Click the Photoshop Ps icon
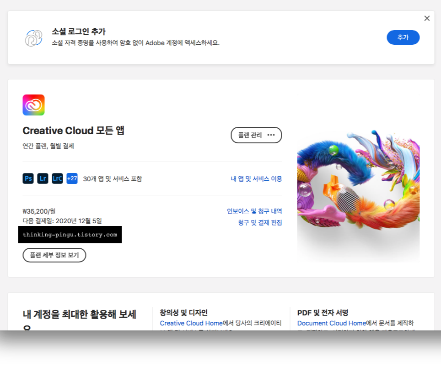The image size is (441, 367). 28,178
